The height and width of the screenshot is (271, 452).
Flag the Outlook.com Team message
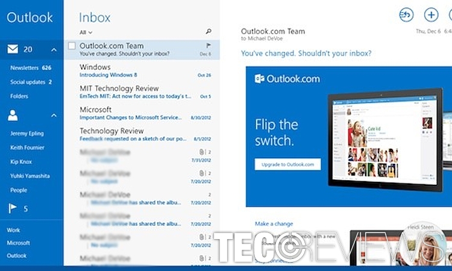point(209,45)
